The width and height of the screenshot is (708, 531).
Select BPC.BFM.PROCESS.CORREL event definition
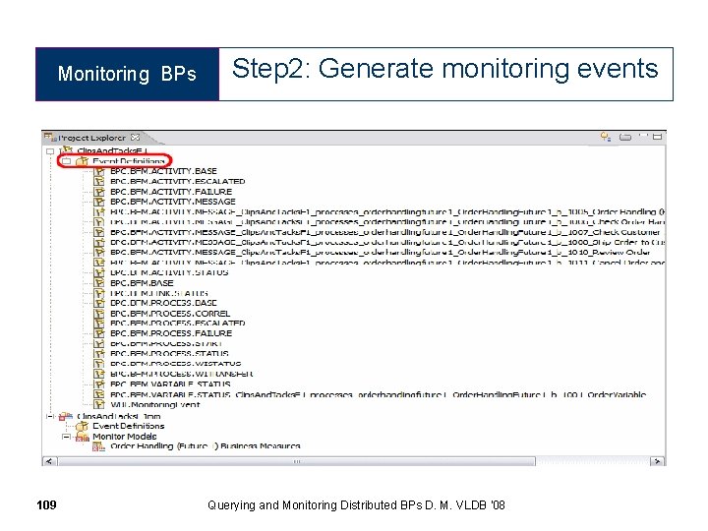[x=170, y=314]
